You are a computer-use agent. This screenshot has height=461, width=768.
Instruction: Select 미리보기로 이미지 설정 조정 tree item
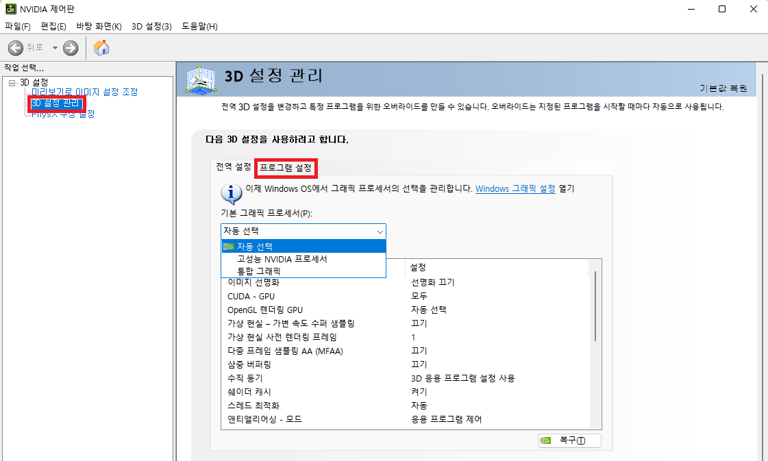coord(85,92)
